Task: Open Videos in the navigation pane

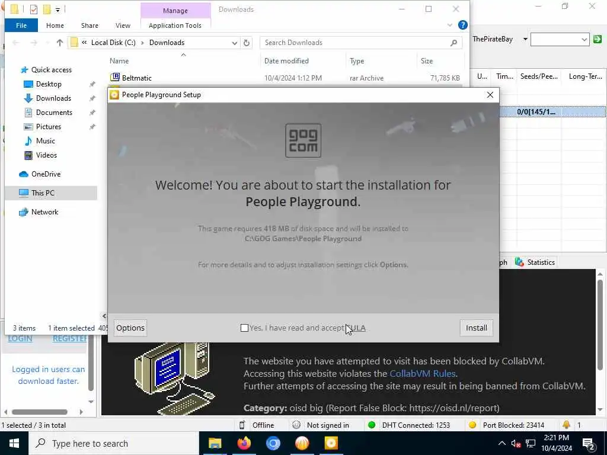Action: [46, 155]
